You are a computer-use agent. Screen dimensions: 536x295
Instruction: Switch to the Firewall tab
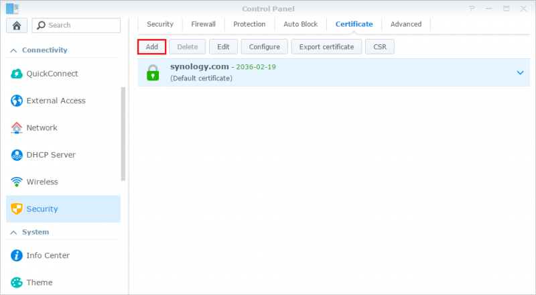coord(203,24)
